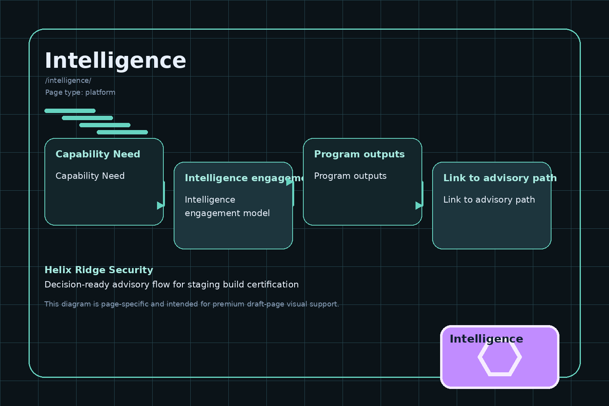Click the /intelligence/ path text
The width and height of the screenshot is (609, 406).
click(x=68, y=80)
